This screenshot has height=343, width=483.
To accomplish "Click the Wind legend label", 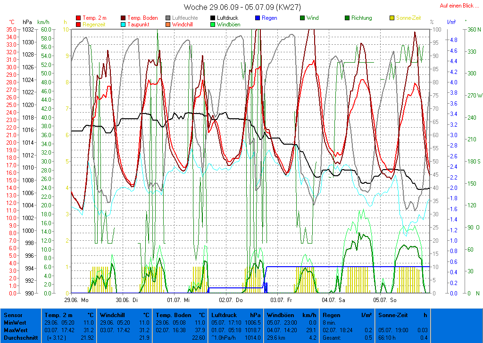I will point(312,18).
